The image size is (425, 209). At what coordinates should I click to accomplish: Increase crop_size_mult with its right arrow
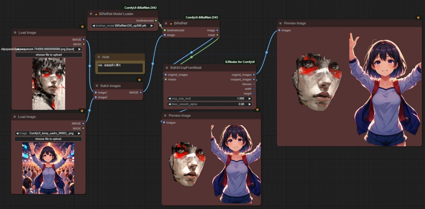pos(249,99)
